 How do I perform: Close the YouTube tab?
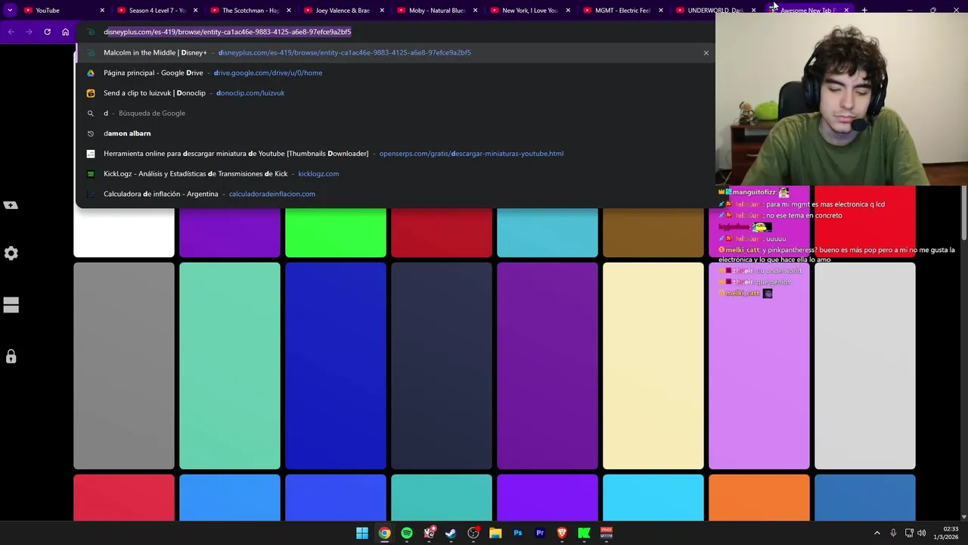102,11
